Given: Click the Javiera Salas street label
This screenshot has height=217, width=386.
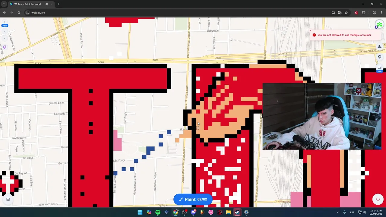Looking at the screenshot, I should click(57, 103).
